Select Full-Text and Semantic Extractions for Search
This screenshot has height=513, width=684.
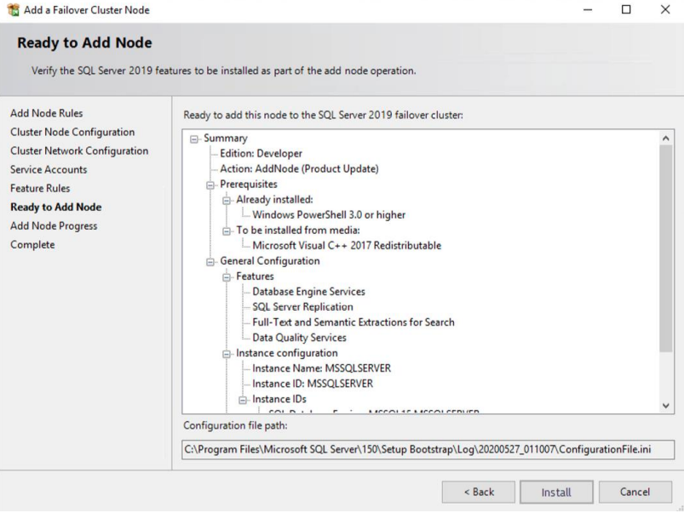353,322
